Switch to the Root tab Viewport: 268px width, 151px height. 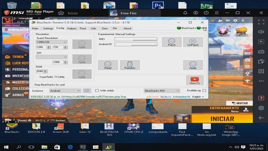(83, 29)
